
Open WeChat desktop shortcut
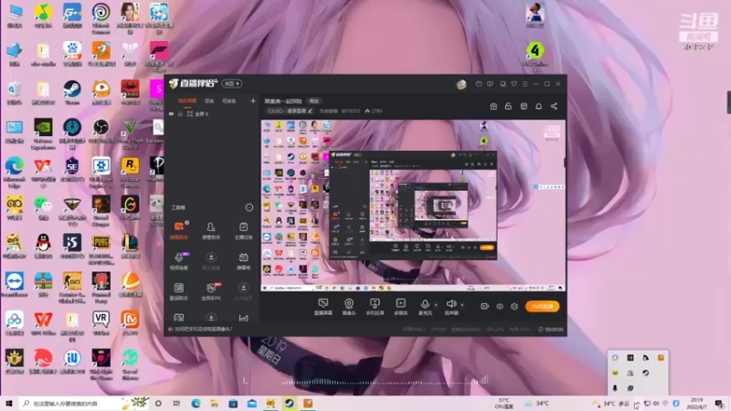pyautogui.click(x=43, y=208)
